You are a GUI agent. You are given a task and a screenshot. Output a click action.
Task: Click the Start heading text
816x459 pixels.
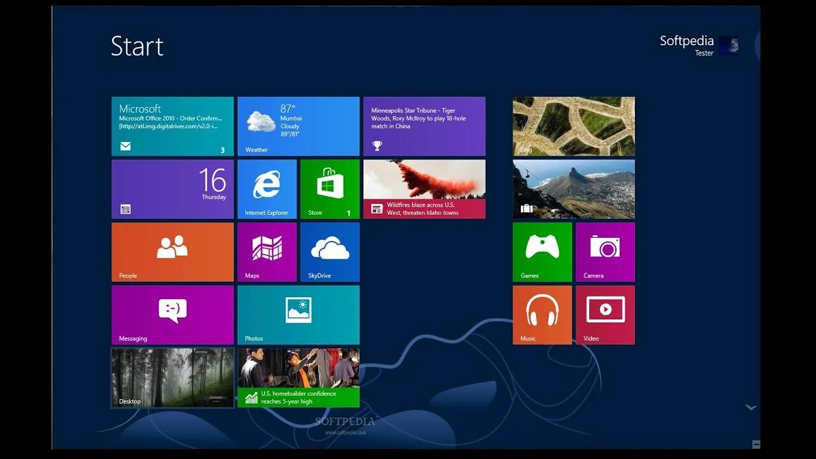[137, 46]
